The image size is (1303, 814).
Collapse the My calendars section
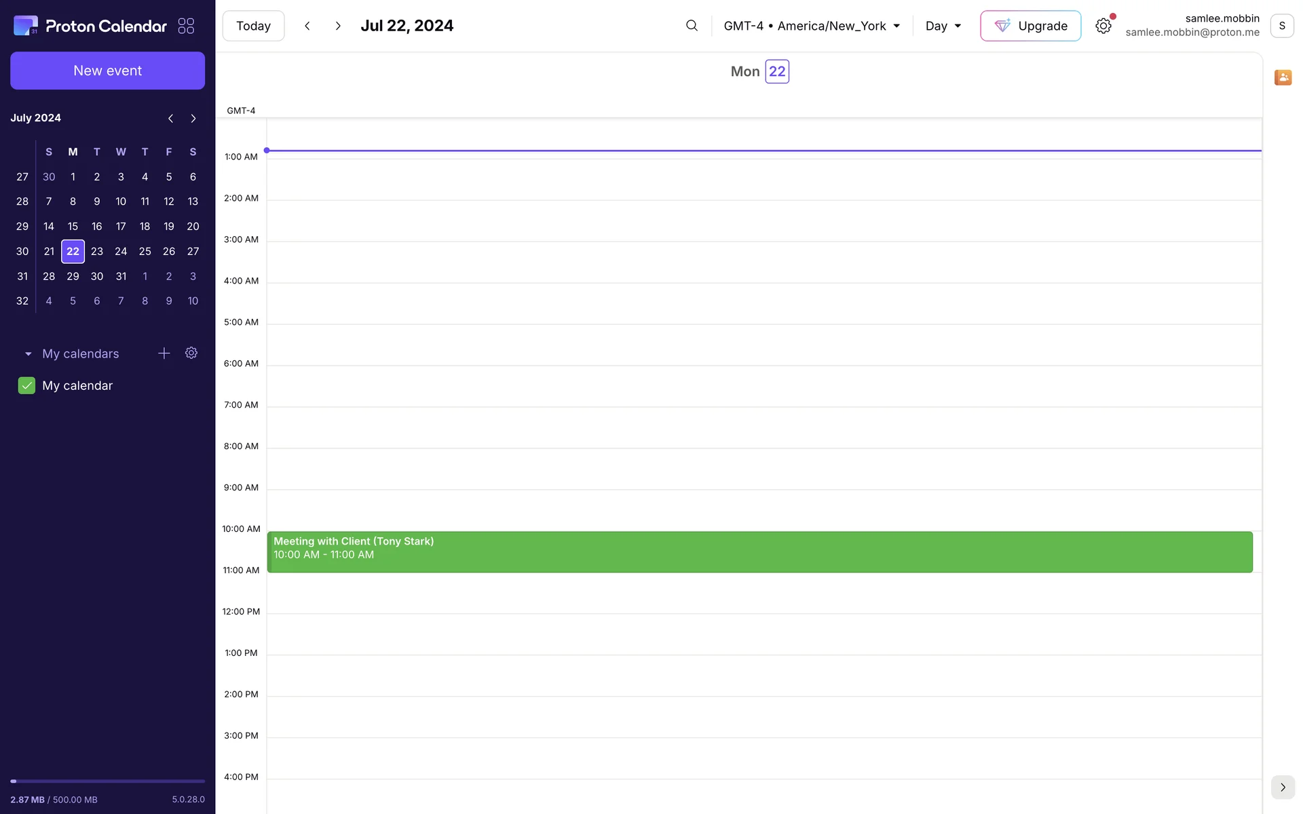click(28, 354)
